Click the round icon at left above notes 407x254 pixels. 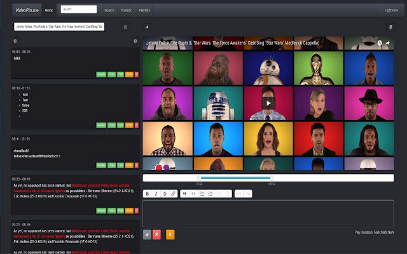(15, 41)
